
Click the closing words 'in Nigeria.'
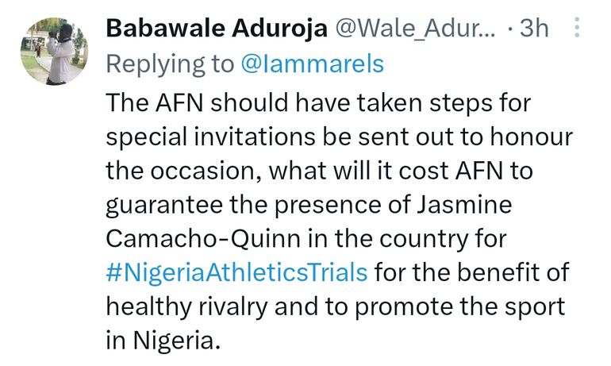pos(159,341)
